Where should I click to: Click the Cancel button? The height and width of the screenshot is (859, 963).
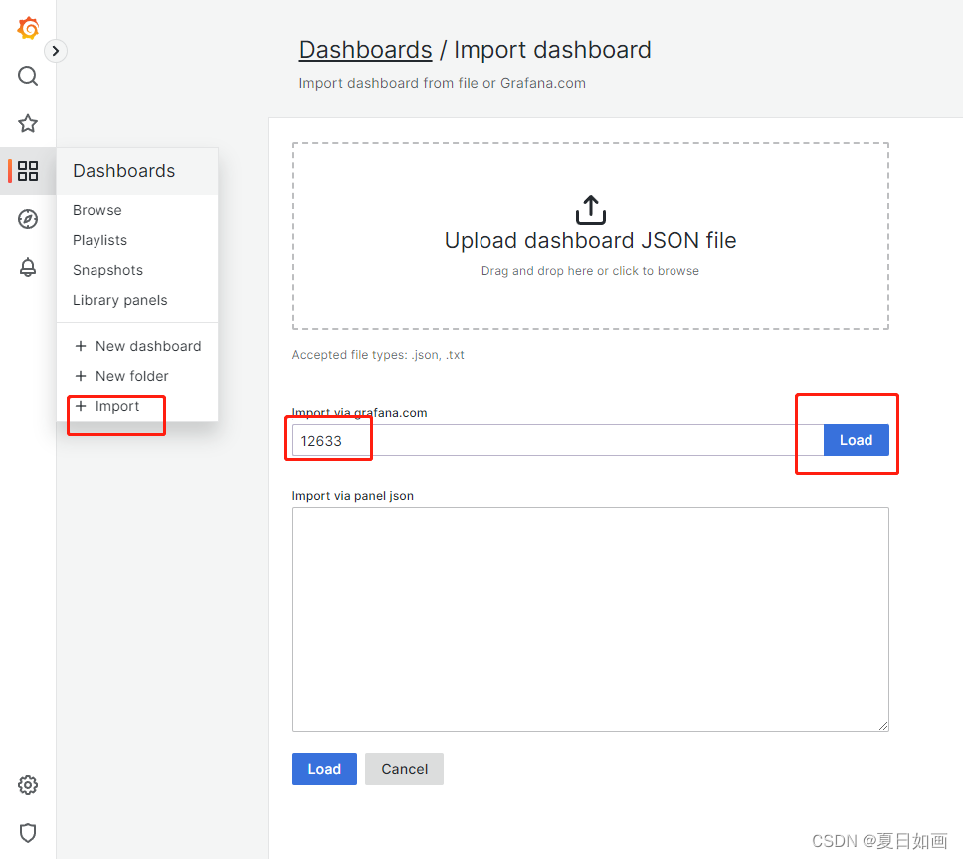click(404, 769)
